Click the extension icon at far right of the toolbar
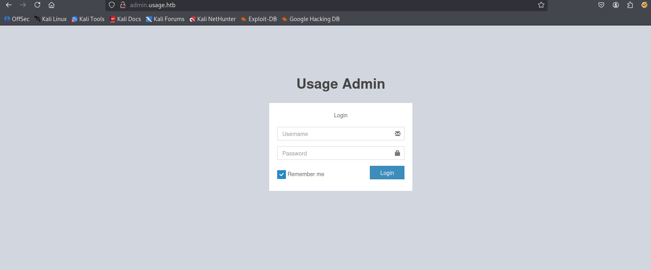Screen dimensions: 651x270 (x=644, y=5)
